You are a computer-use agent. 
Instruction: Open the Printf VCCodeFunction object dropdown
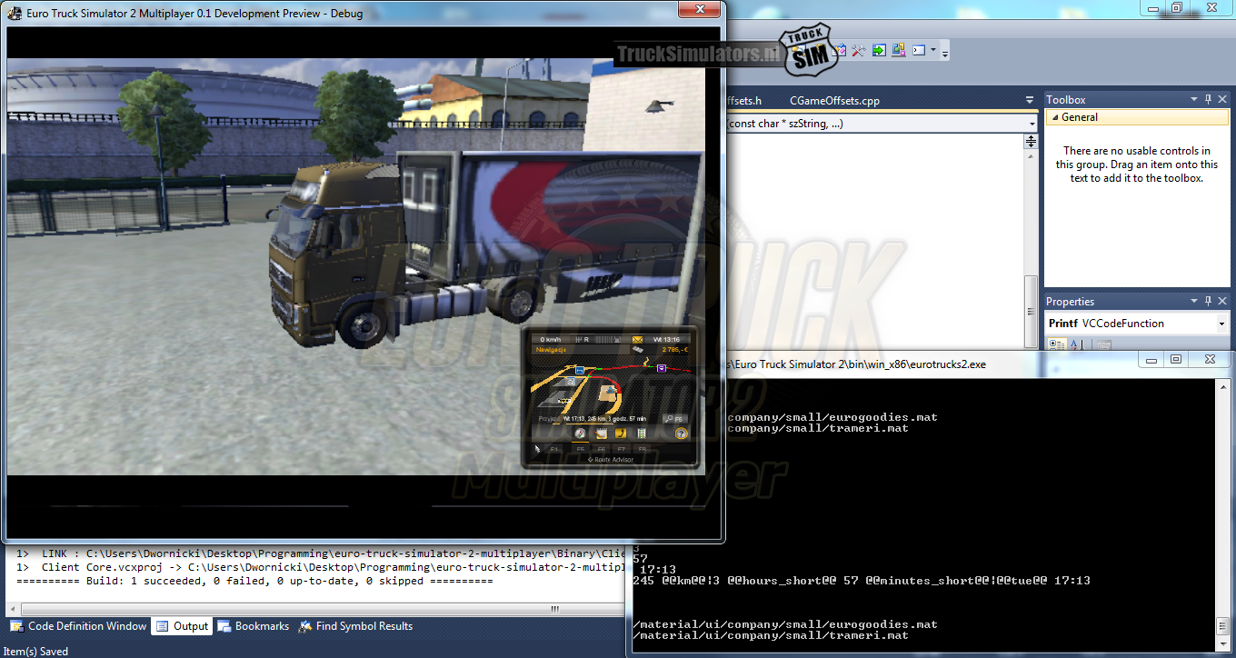(1221, 324)
